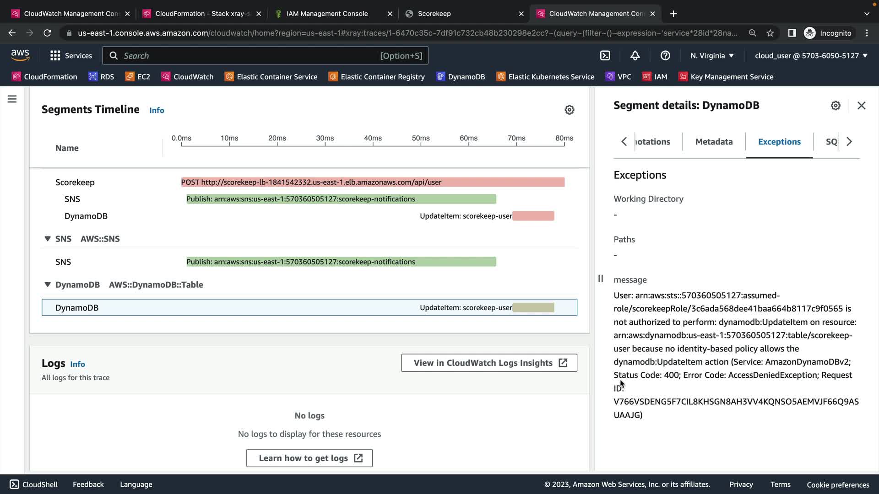The height and width of the screenshot is (494, 879).
Task: Open the N. Virginia region dropdown
Action: tap(712, 56)
